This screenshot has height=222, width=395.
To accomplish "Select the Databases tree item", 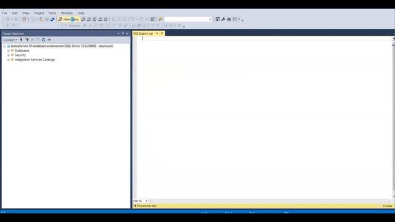I will 22,51.
